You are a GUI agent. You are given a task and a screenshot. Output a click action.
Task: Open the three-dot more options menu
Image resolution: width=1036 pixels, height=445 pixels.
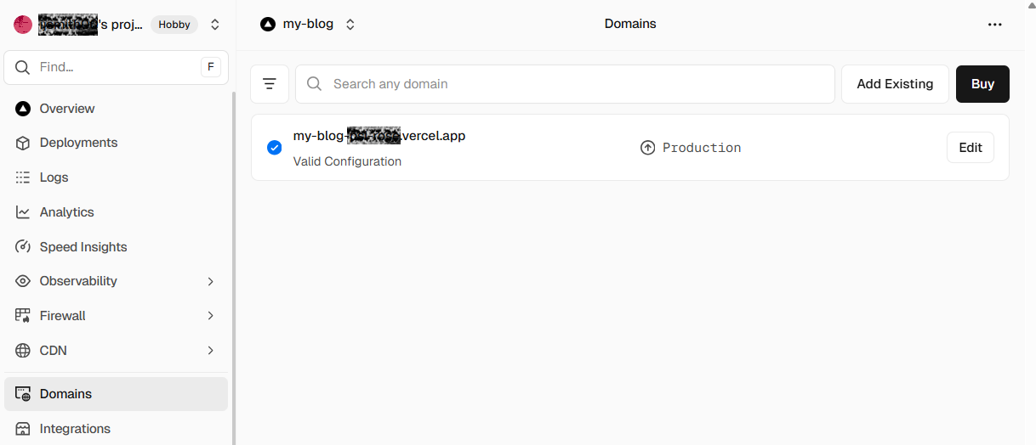[x=995, y=25]
